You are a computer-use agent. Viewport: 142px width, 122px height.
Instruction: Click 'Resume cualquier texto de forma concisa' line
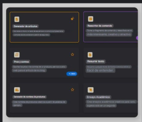click(x=109, y=67)
